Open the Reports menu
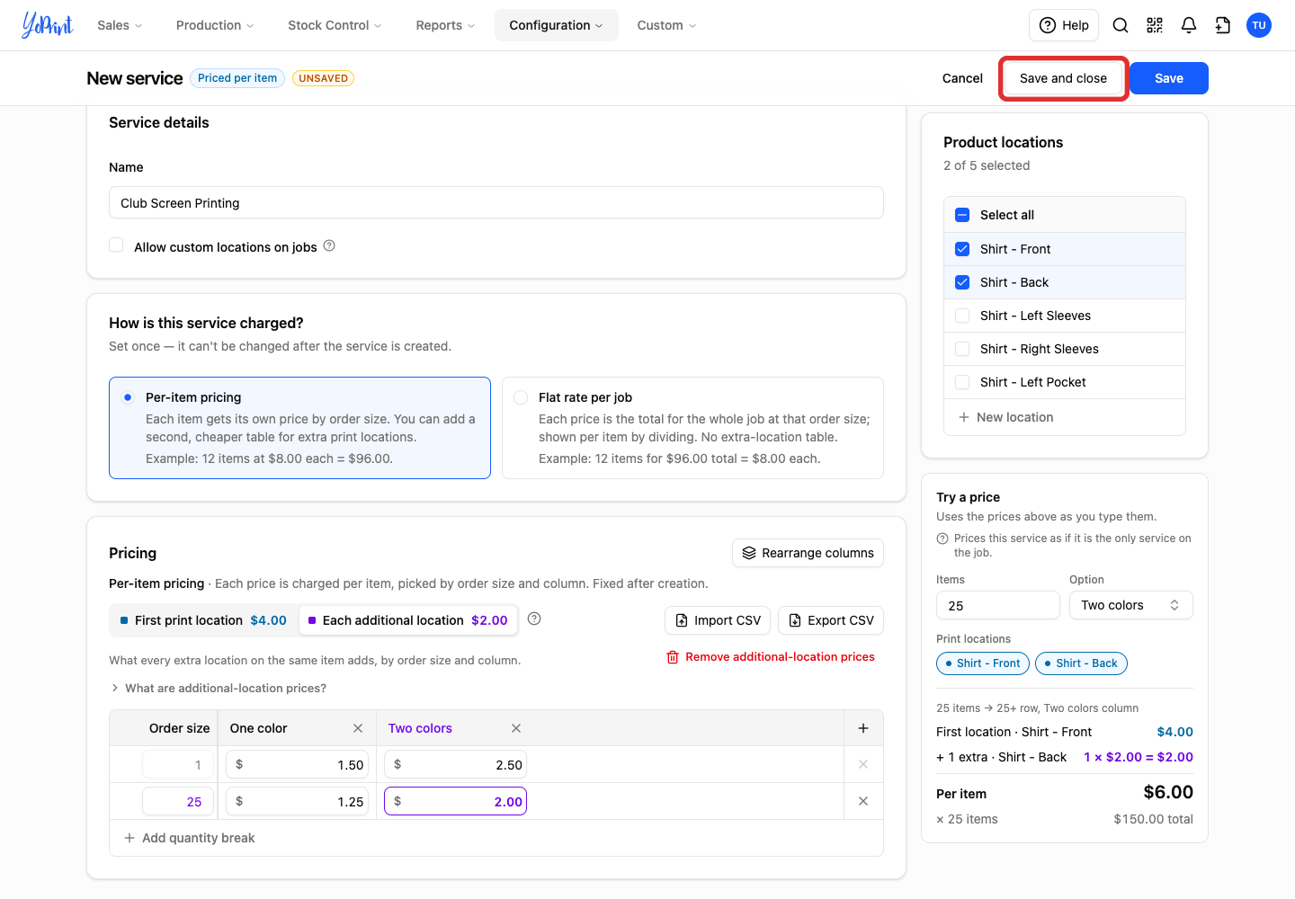The height and width of the screenshot is (899, 1295). 445,25
